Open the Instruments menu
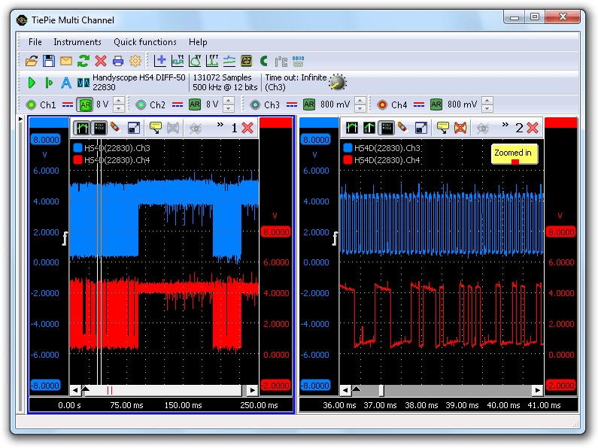 77,42
